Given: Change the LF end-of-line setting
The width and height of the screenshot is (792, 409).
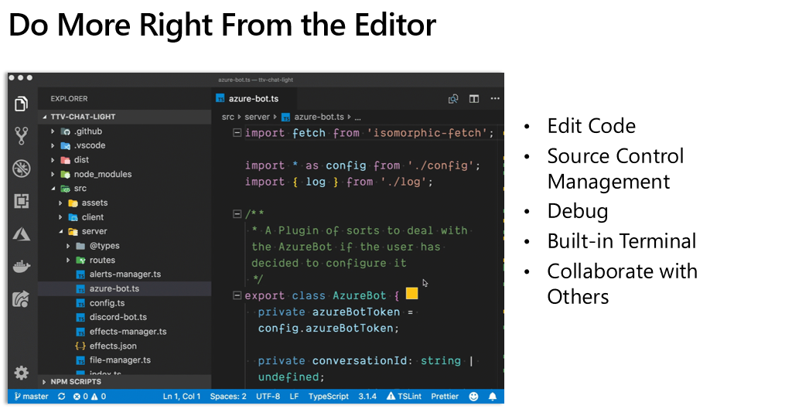Looking at the screenshot, I should [x=294, y=397].
